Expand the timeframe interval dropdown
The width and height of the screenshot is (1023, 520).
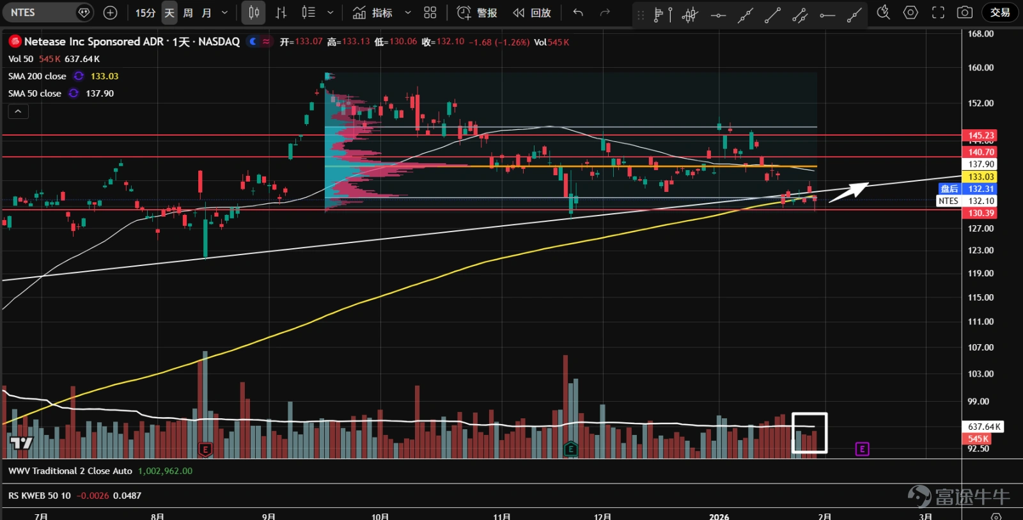(224, 13)
